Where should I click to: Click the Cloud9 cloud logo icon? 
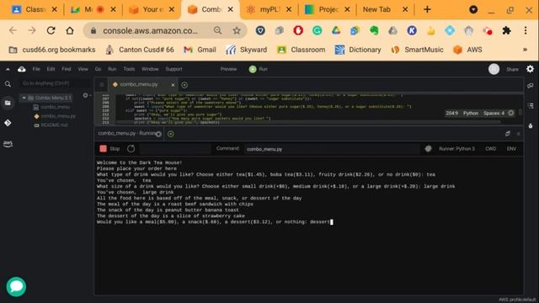(22, 69)
